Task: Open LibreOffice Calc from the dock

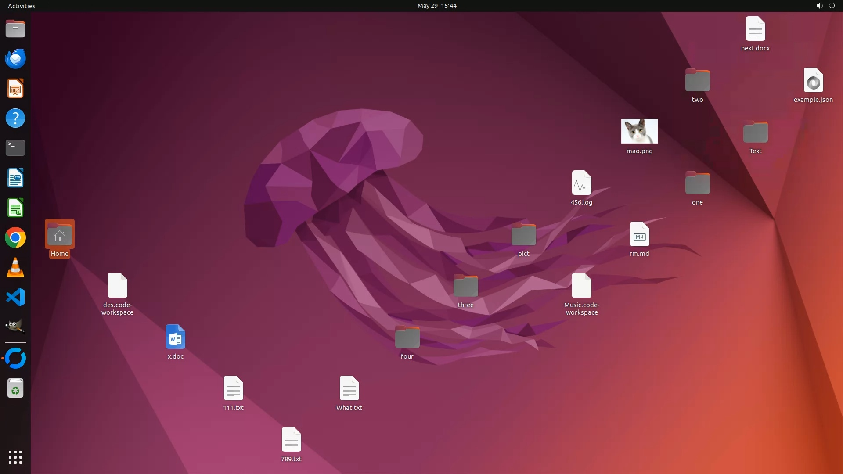Action: pos(15,208)
